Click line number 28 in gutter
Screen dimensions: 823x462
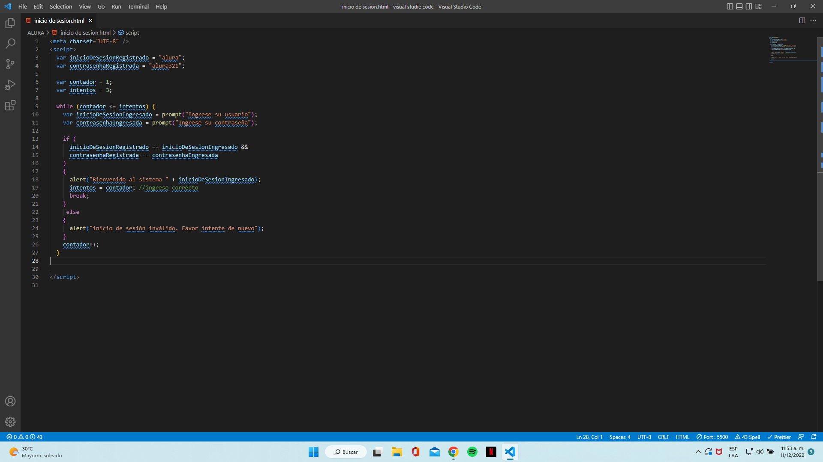pos(35,261)
